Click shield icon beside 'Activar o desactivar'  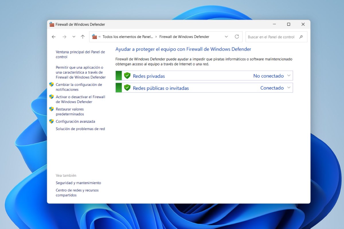point(52,97)
